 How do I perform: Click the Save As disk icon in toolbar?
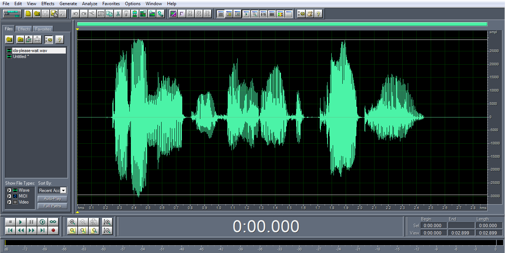54,14
